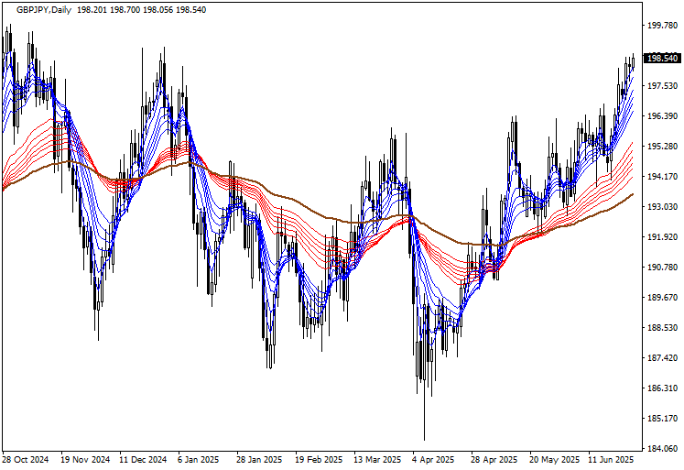Image resolution: width=684 pixels, height=470 pixels.
Task: Click the 199.780 price axis label
Action: coord(662,26)
